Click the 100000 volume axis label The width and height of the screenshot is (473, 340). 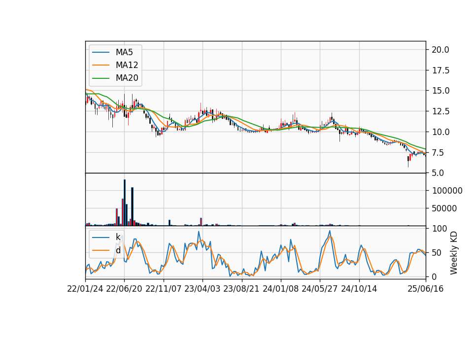coord(447,191)
